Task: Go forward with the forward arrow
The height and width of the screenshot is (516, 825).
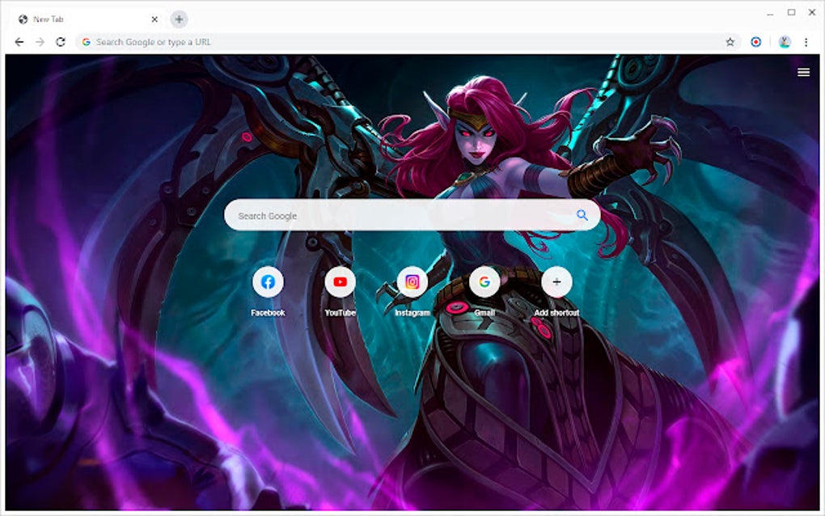Action: [40, 42]
